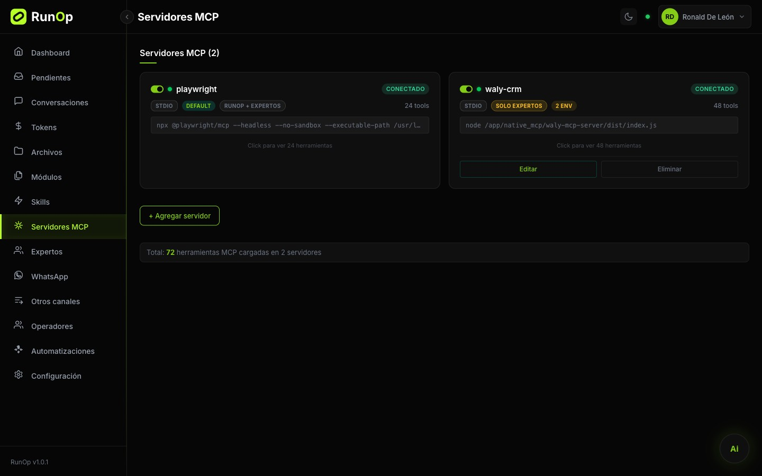Click playwright's CONECTADO status badge
Screen dimensions: 762x476
[405, 89]
